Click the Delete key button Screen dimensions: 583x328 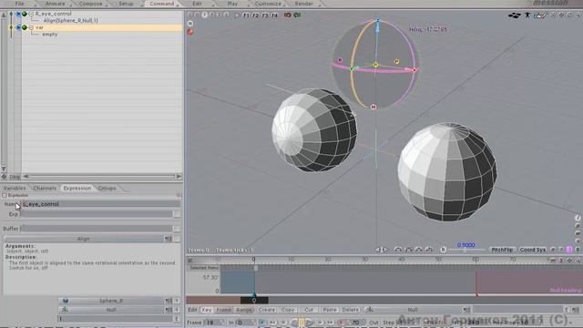click(350, 310)
